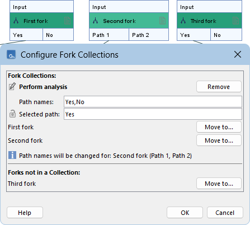Close the Configure Fork Collections dialog
This screenshot has width=250, height=225.
(238, 54)
